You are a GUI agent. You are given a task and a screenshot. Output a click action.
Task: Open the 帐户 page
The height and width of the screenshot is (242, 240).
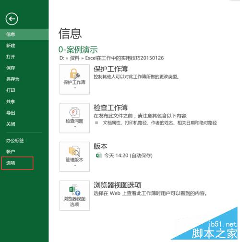[x=11, y=152]
